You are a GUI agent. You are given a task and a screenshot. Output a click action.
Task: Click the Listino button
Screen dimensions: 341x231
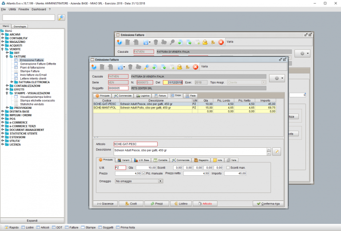(x=181, y=204)
